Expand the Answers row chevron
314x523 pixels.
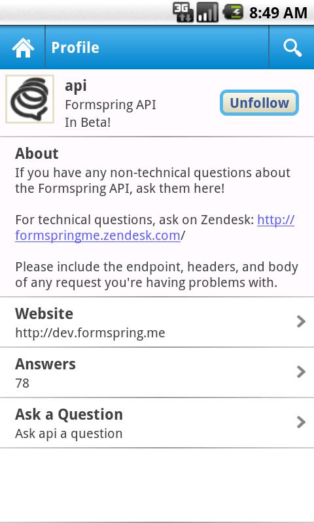tap(301, 372)
